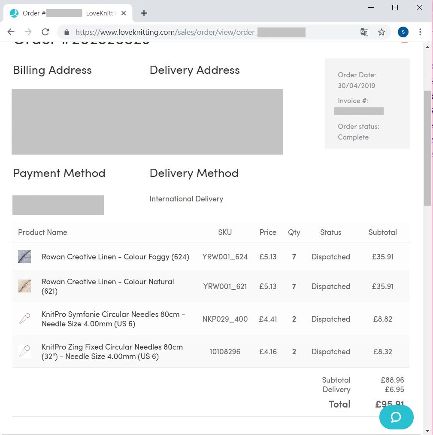Click the Rowan Creative Linen Natural thumbnail
The image size is (433, 435).
(24, 286)
